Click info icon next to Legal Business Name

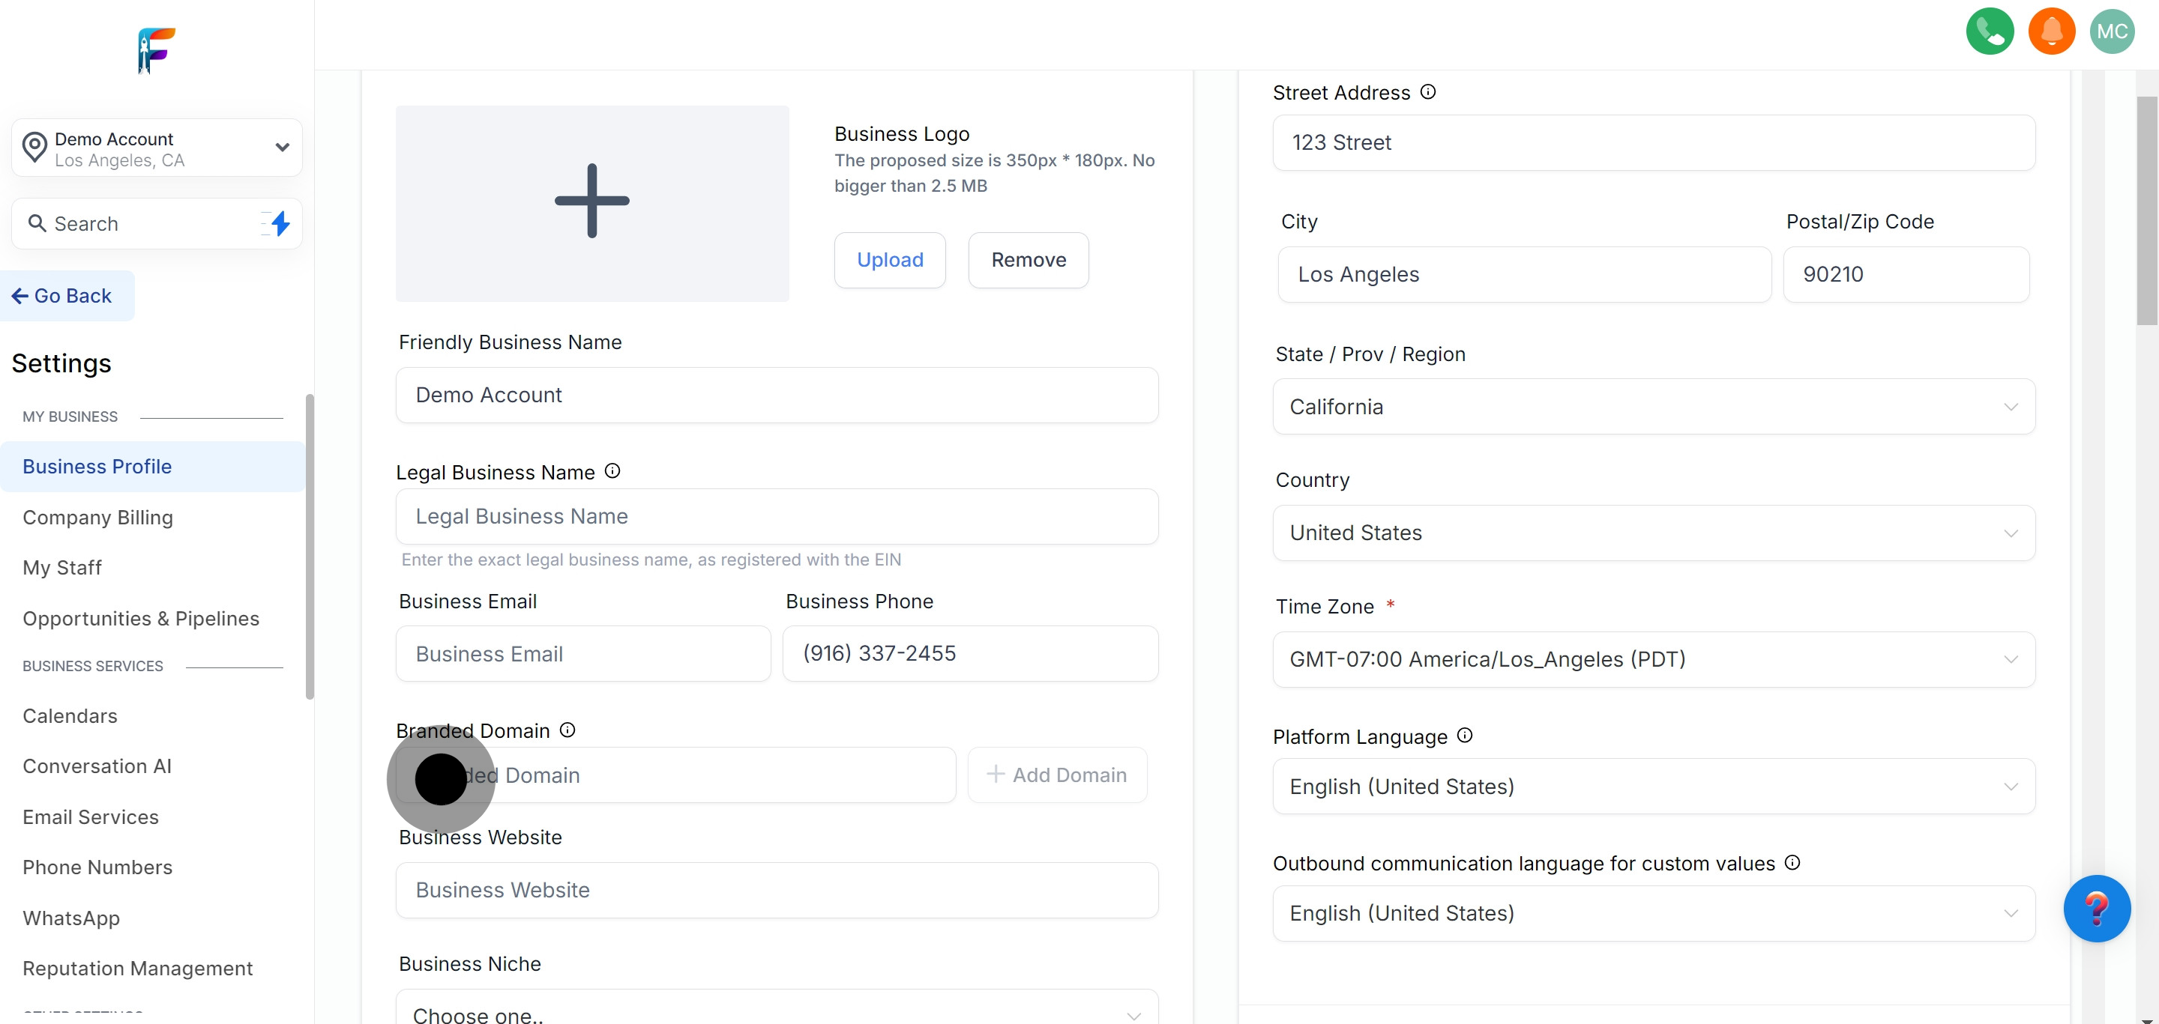pyautogui.click(x=612, y=471)
